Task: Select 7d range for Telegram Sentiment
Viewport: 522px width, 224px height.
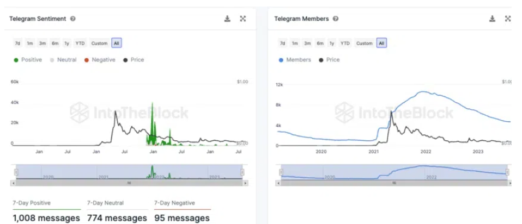Action: (17, 43)
